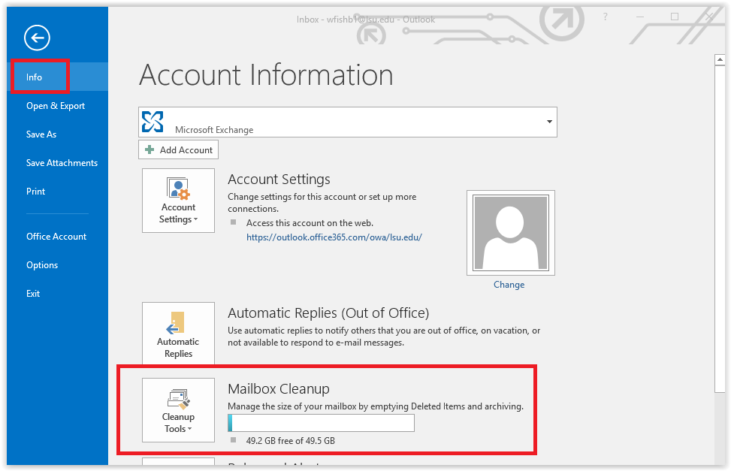Click 'Access this account on the web' text

point(310,223)
